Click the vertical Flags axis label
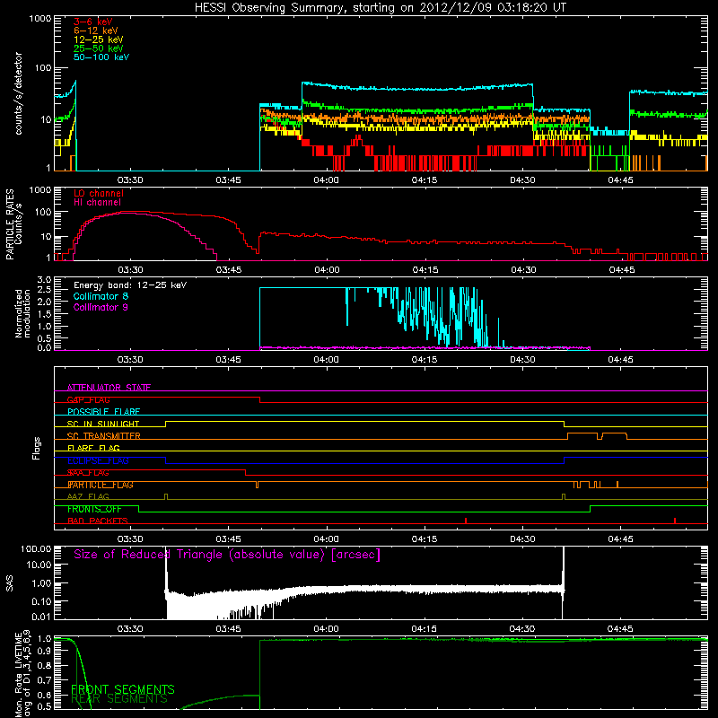718x718 pixels. click(37, 448)
